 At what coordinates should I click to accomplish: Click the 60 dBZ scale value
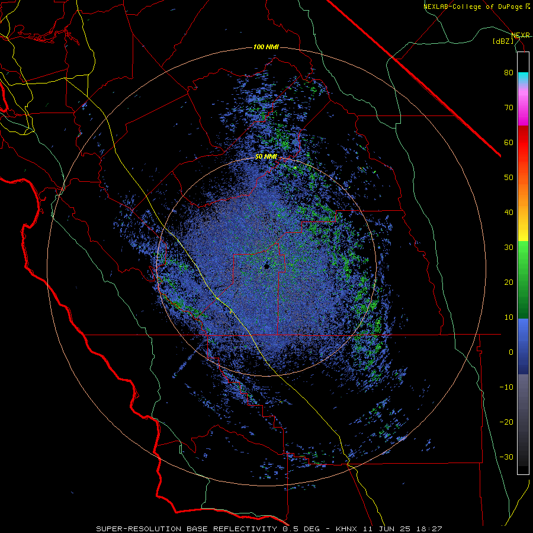pyautogui.click(x=509, y=142)
